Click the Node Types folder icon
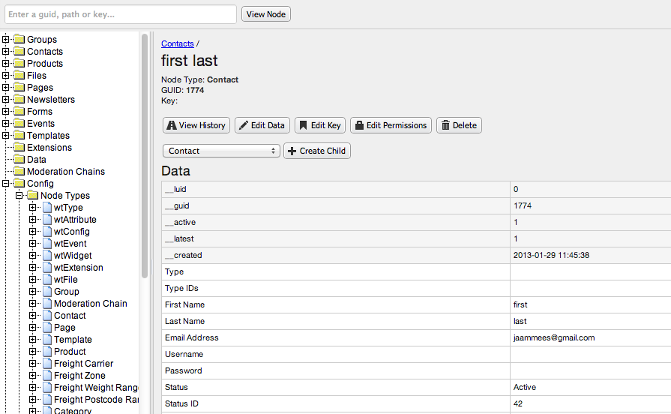Screen dimensions: 671x414 pos(32,196)
